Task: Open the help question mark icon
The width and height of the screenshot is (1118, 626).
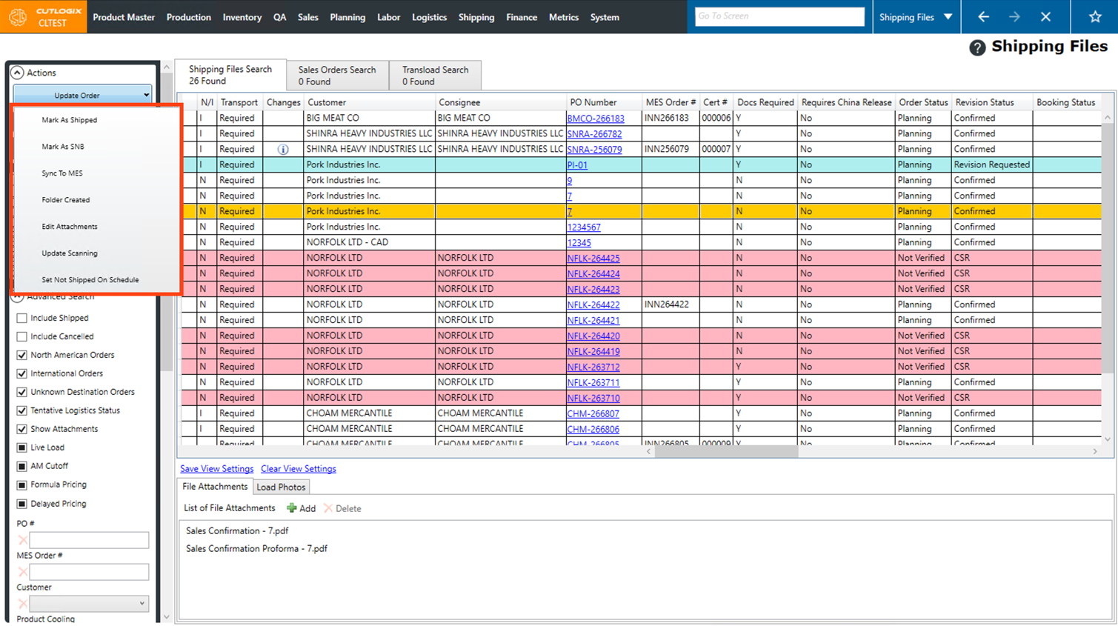Action: click(977, 48)
